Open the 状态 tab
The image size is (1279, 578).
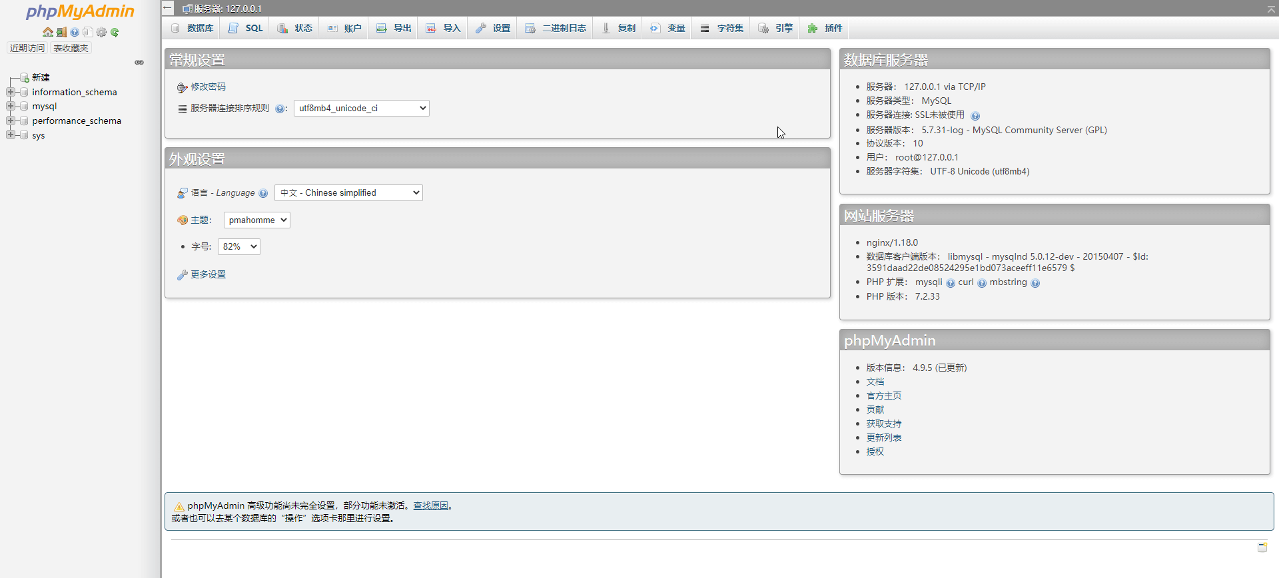[294, 28]
